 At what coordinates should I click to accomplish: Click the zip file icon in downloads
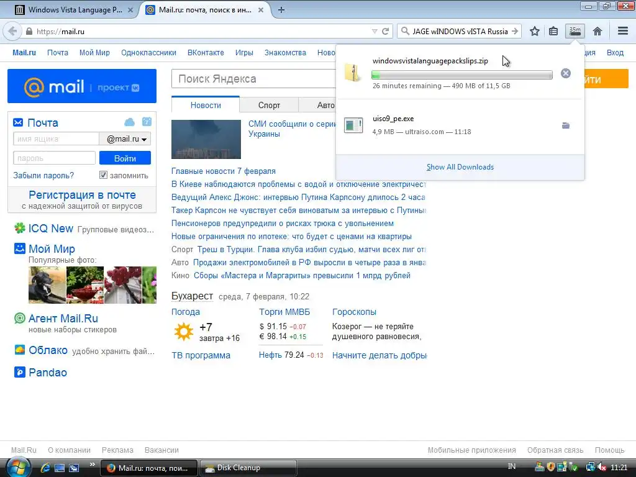tap(353, 73)
